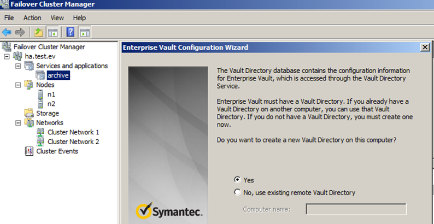434x224 pixels.
Task: Open the Action menu
Action: (32, 18)
